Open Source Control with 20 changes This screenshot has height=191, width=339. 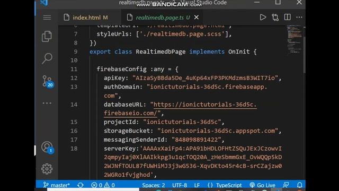click(48, 81)
